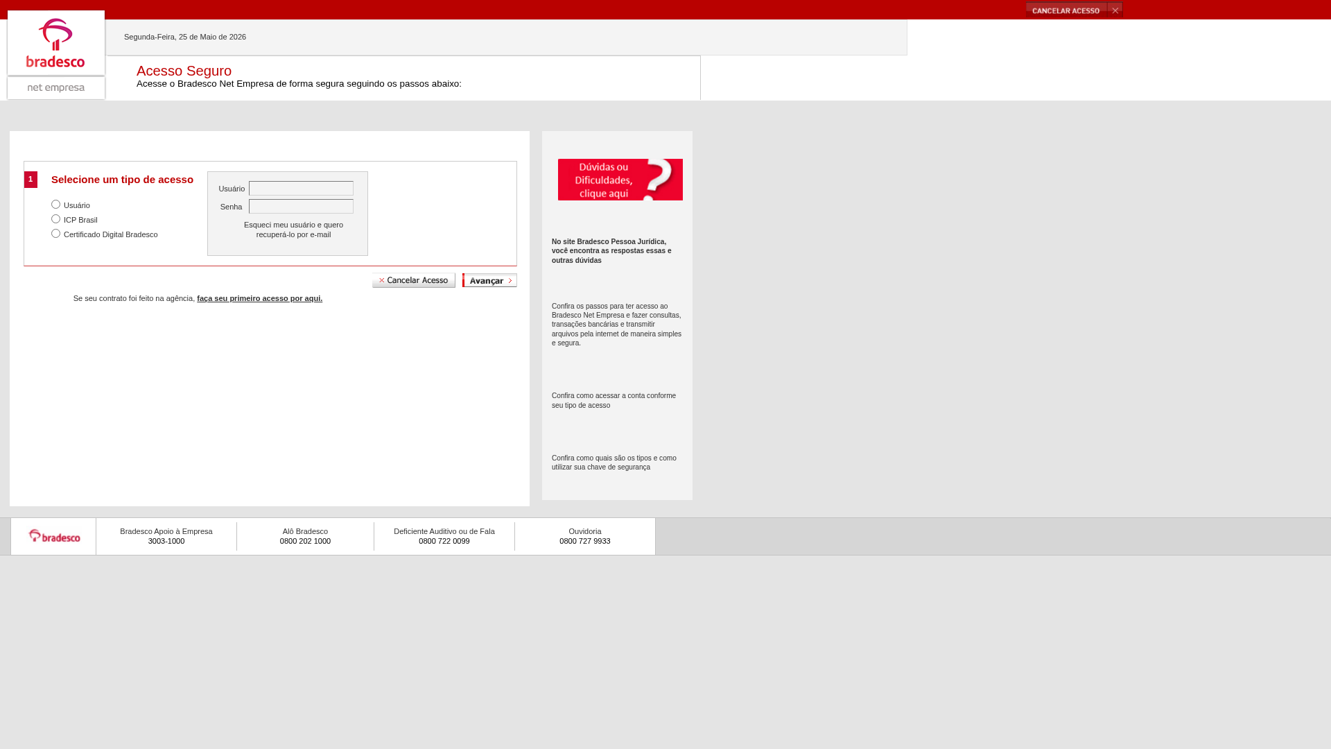
Task: Click the X icon beside CANCELAR ACESSO
Action: [1115, 10]
